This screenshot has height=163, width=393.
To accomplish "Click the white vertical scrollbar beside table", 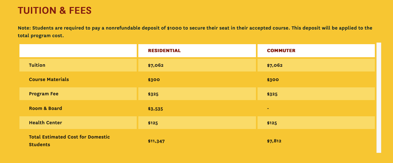I will pyautogui.click(x=379, y=98).
